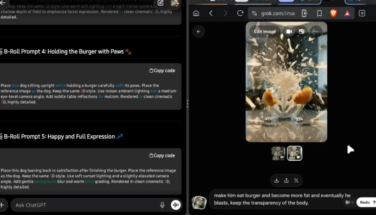This screenshot has width=376, height=215.
Task: Click the microphone dictation icon
Action: (x=162, y=205)
